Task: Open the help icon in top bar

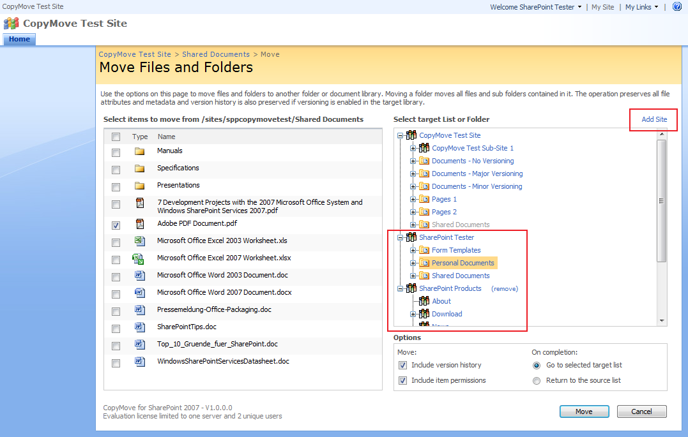Action: coord(677,6)
